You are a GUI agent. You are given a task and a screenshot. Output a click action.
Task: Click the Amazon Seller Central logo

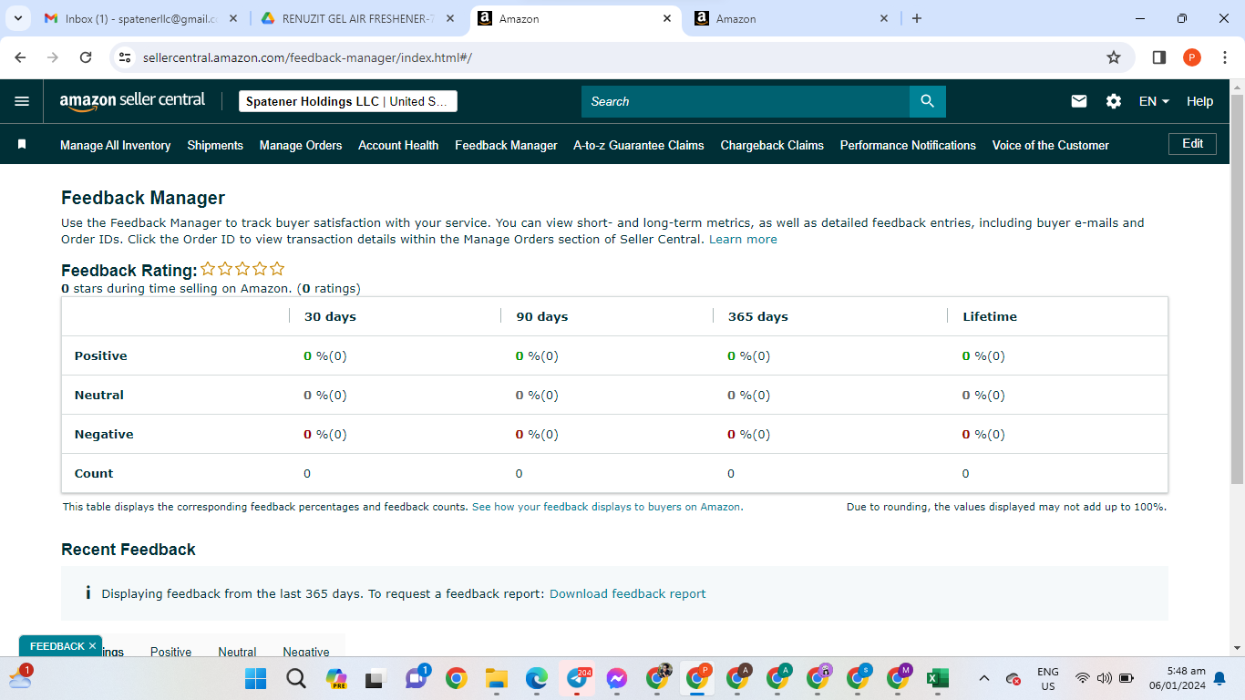(x=132, y=101)
